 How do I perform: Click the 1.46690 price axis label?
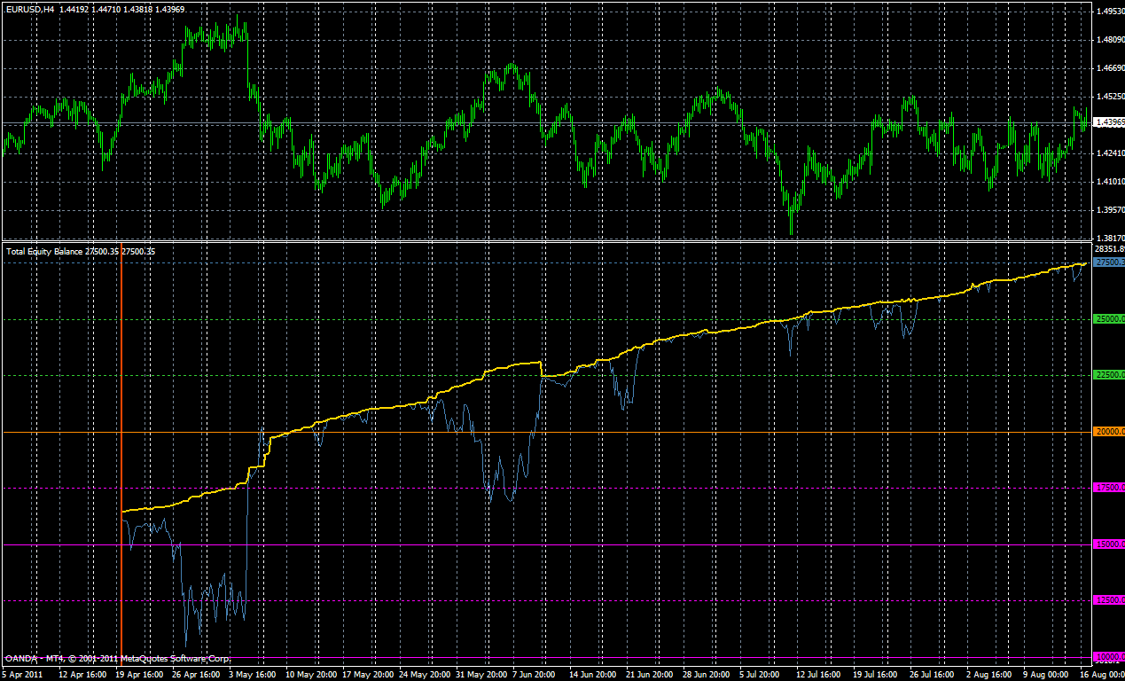click(x=1111, y=68)
